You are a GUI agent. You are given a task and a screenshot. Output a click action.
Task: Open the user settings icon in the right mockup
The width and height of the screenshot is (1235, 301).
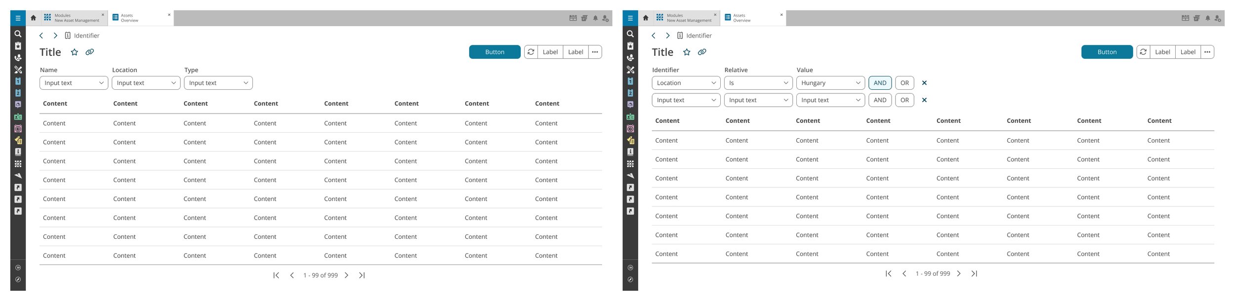(1218, 18)
